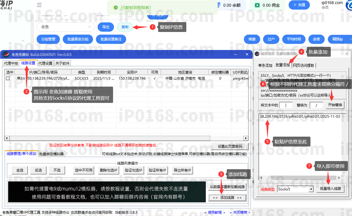The image size is (352, 216).
Task: Switch to the 代理设置 tab
Action: click(x=45, y=63)
